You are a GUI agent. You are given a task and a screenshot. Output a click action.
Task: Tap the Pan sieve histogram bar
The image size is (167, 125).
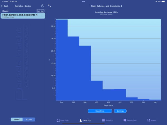pos(62,60)
